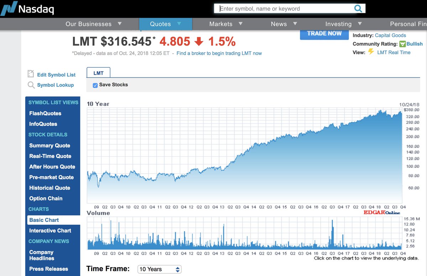The image size is (427, 276).
Task: Click the COMPANY NEWS heading
Action: [x=49, y=241]
